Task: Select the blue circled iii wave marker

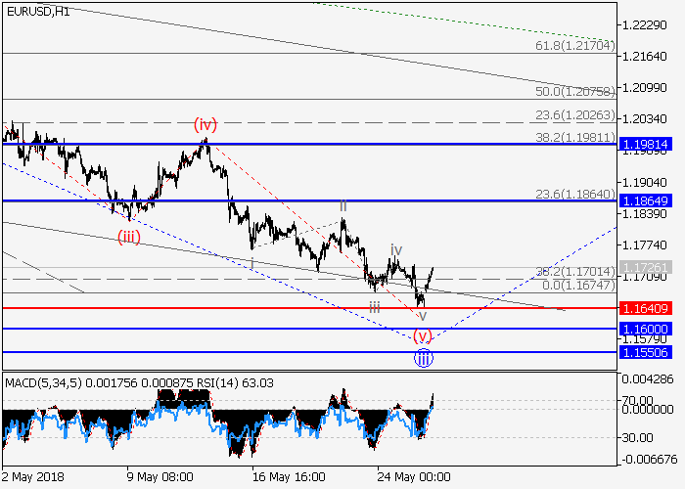Action: click(x=422, y=357)
